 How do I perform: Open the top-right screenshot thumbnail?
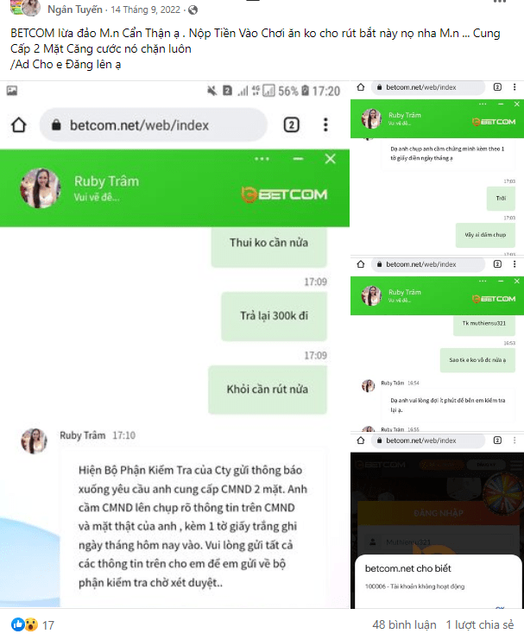pyautogui.click(x=437, y=168)
